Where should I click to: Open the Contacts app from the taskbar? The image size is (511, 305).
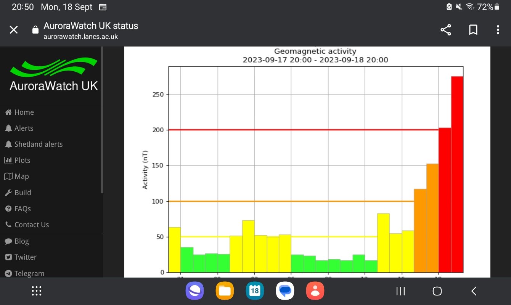[x=315, y=291]
